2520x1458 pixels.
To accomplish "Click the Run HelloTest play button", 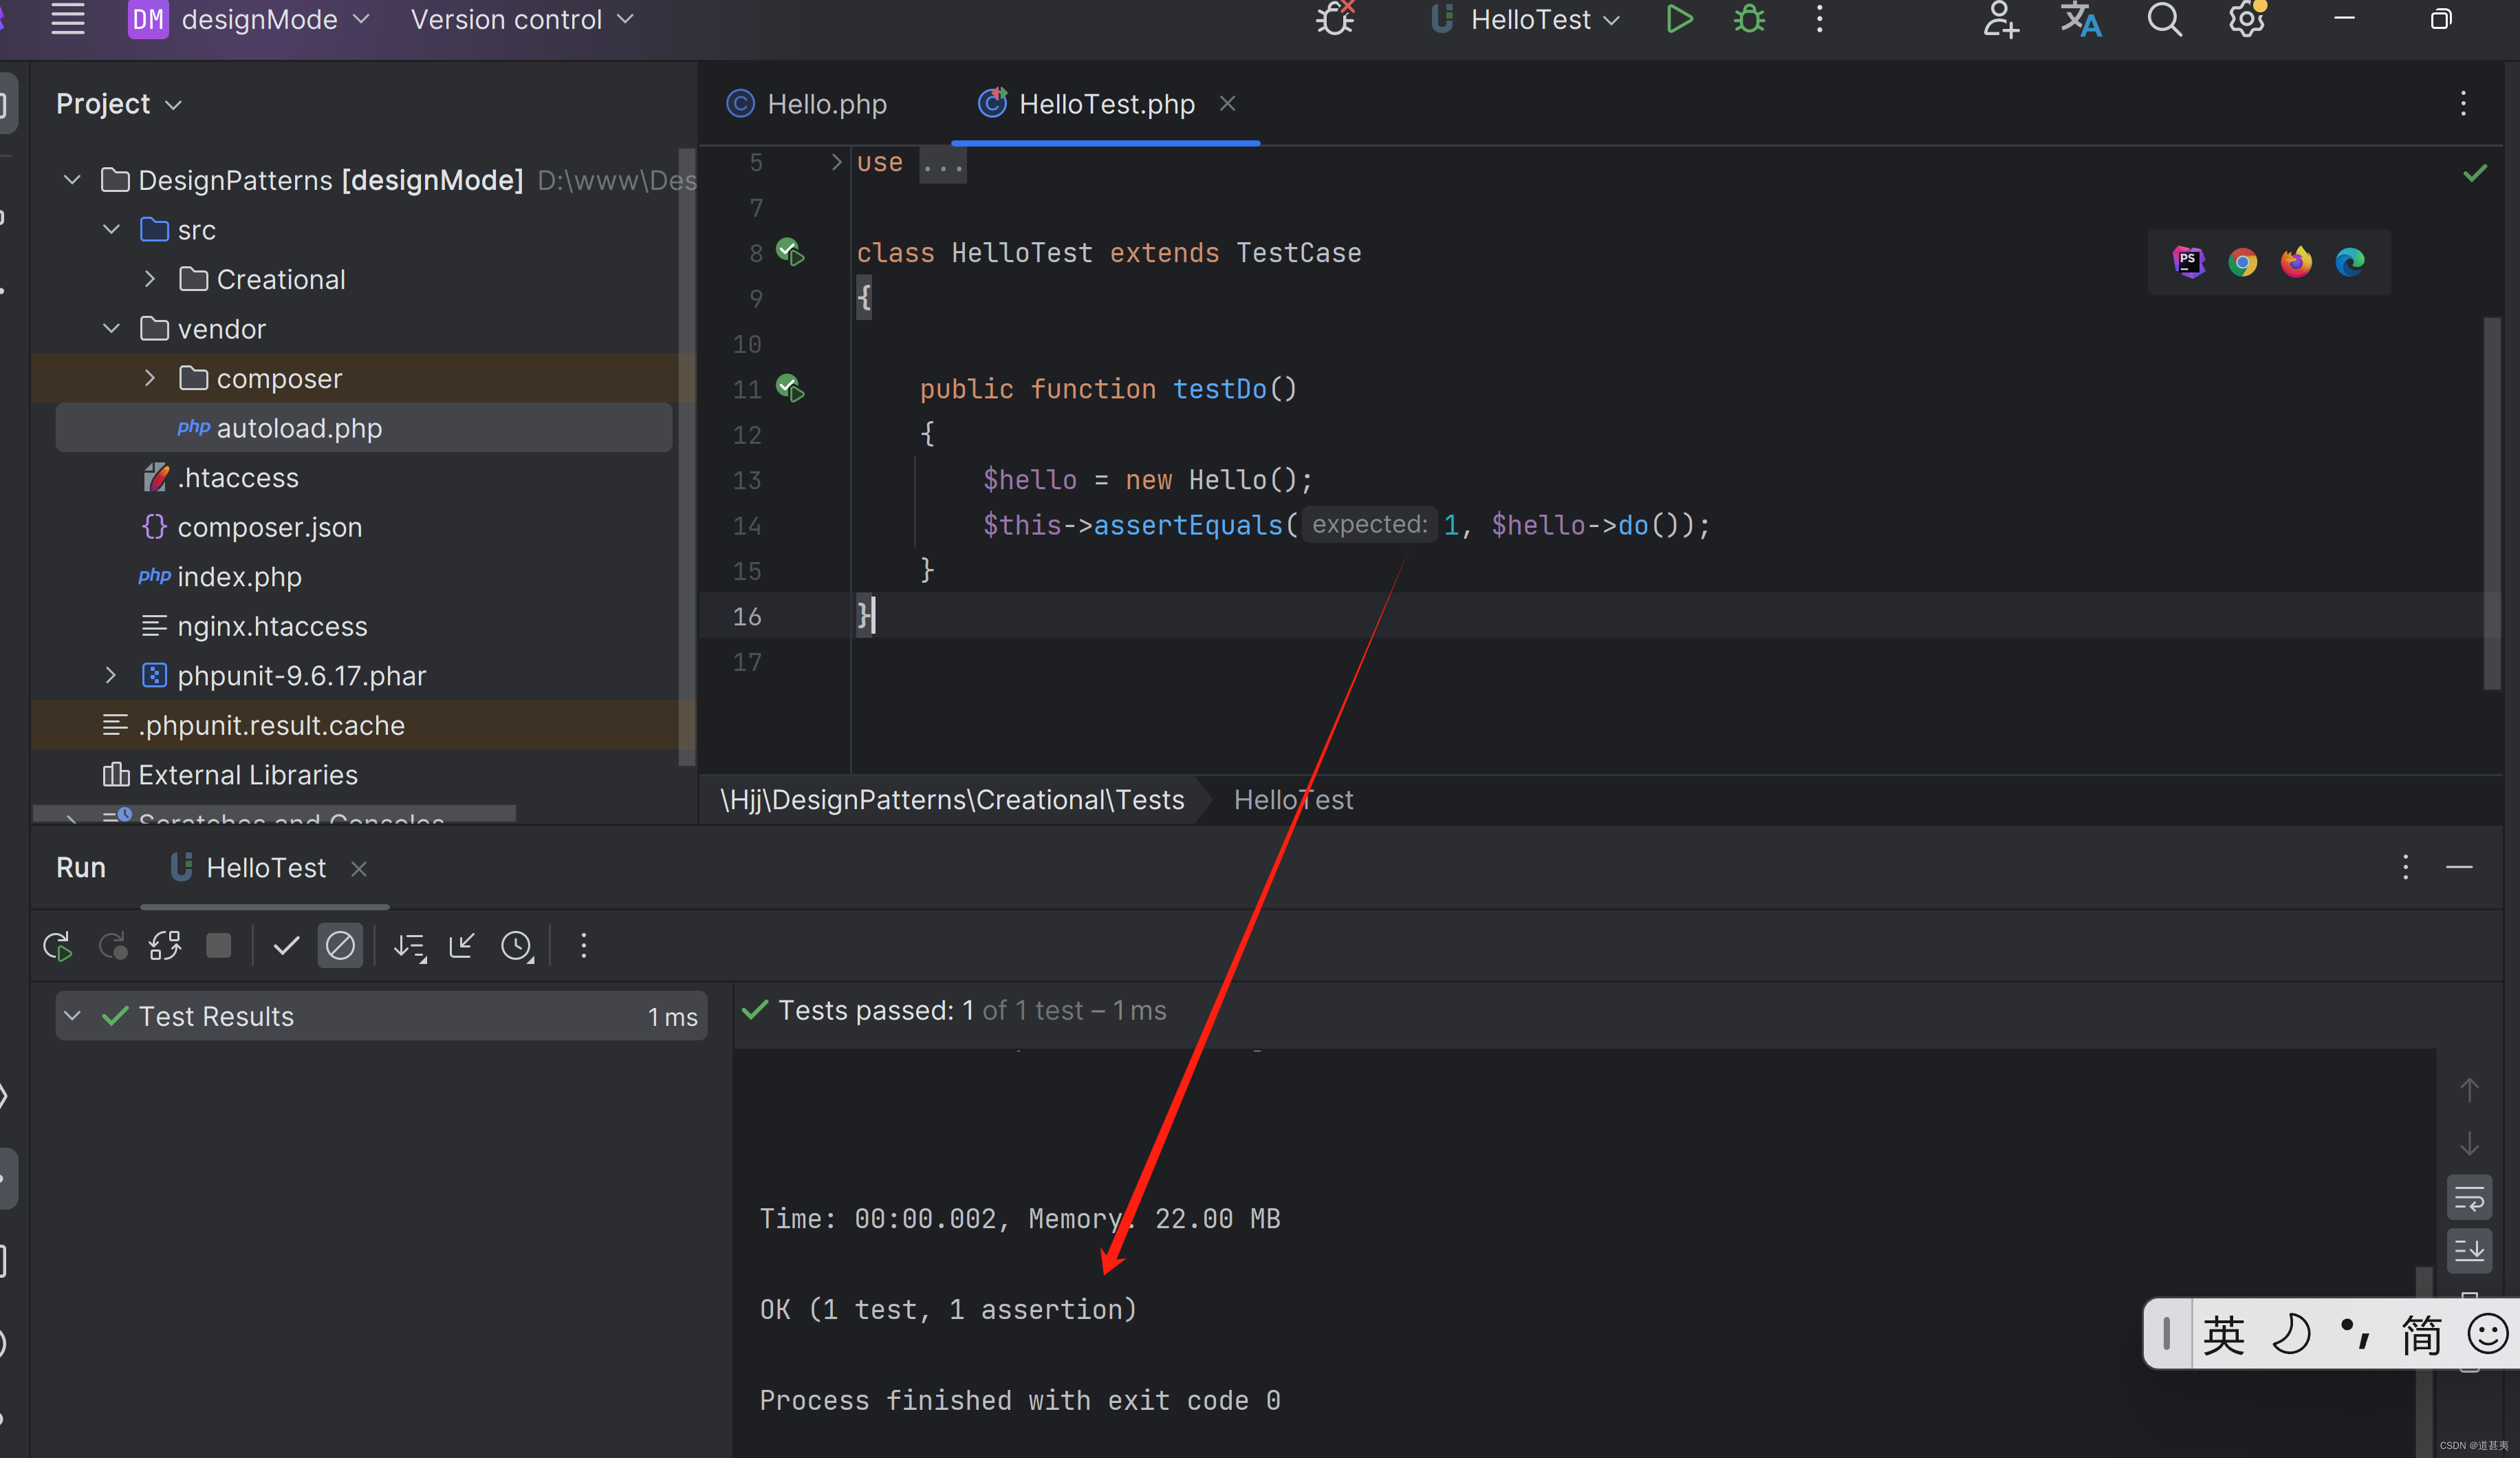I will coord(1679,19).
